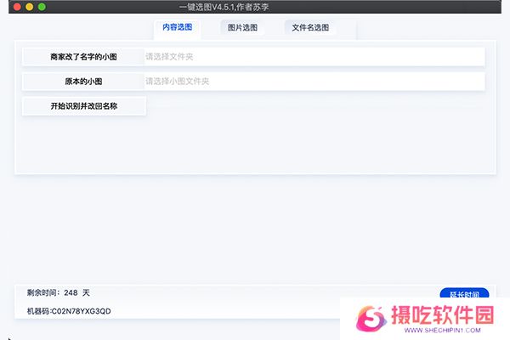Click the 商家改了名字的小图 button
The height and width of the screenshot is (340, 510).
point(83,57)
